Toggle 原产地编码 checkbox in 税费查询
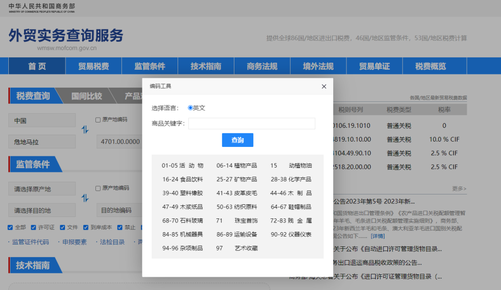501x290 pixels. [98, 120]
